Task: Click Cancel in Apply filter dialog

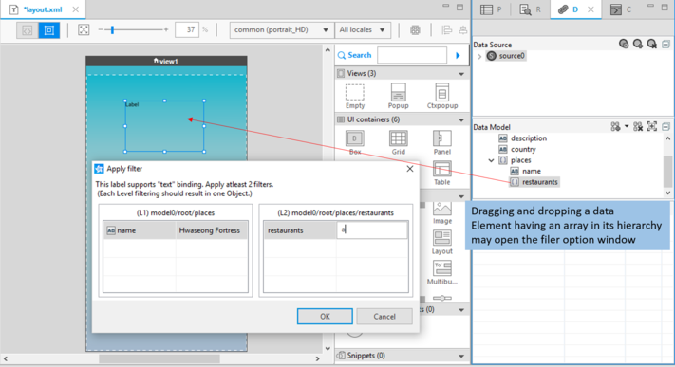Action: tap(384, 316)
